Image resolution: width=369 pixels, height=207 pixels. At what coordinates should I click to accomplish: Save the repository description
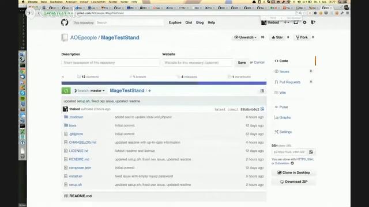pyautogui.click(x=242, y=63)
